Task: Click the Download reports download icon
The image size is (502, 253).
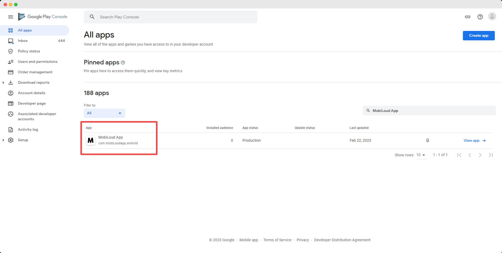Action: pyautogui.click(x=11, y=82)
